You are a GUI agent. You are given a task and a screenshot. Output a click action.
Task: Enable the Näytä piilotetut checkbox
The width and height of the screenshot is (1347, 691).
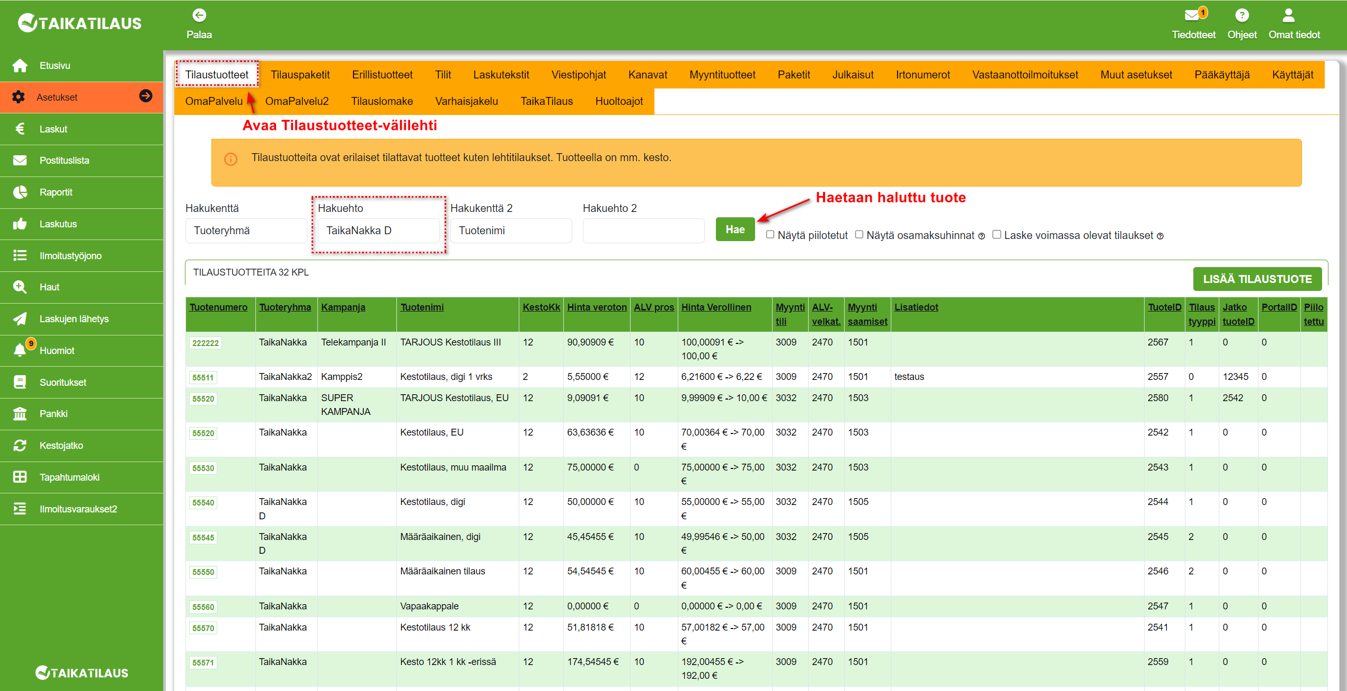pyautogui.click(x=770, y=234)
